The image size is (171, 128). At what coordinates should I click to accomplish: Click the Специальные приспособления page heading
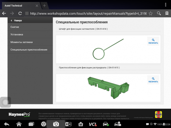[x=82, y=22]
